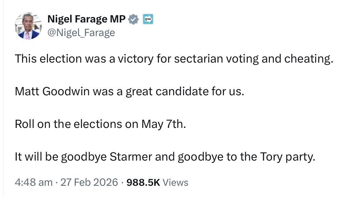Image resolution: width=354 pixels, height=197 pixels.
Task: Click the date 27 Feb 2026
Action: [90, 182]
